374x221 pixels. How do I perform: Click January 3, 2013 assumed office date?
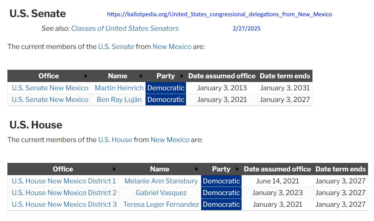pos(222,88)
